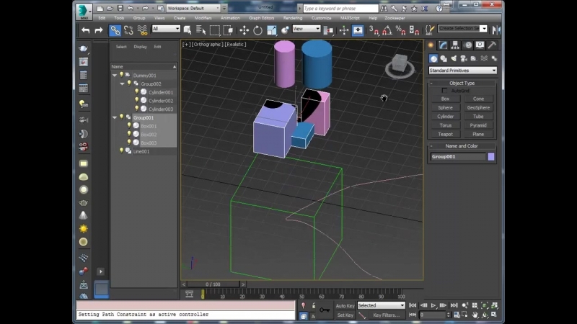
Task: Click the Redo arrow in main toolbar
Action: (99, 30)
